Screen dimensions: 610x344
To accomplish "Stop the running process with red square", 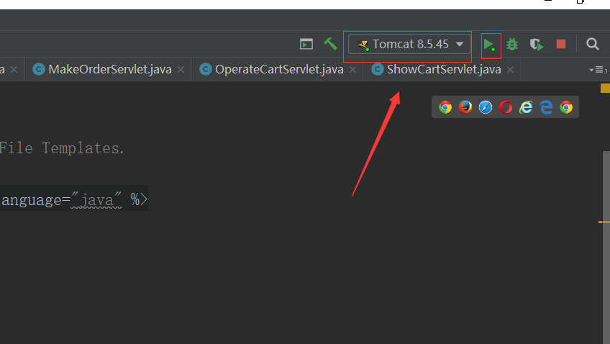I will point(561,44).
